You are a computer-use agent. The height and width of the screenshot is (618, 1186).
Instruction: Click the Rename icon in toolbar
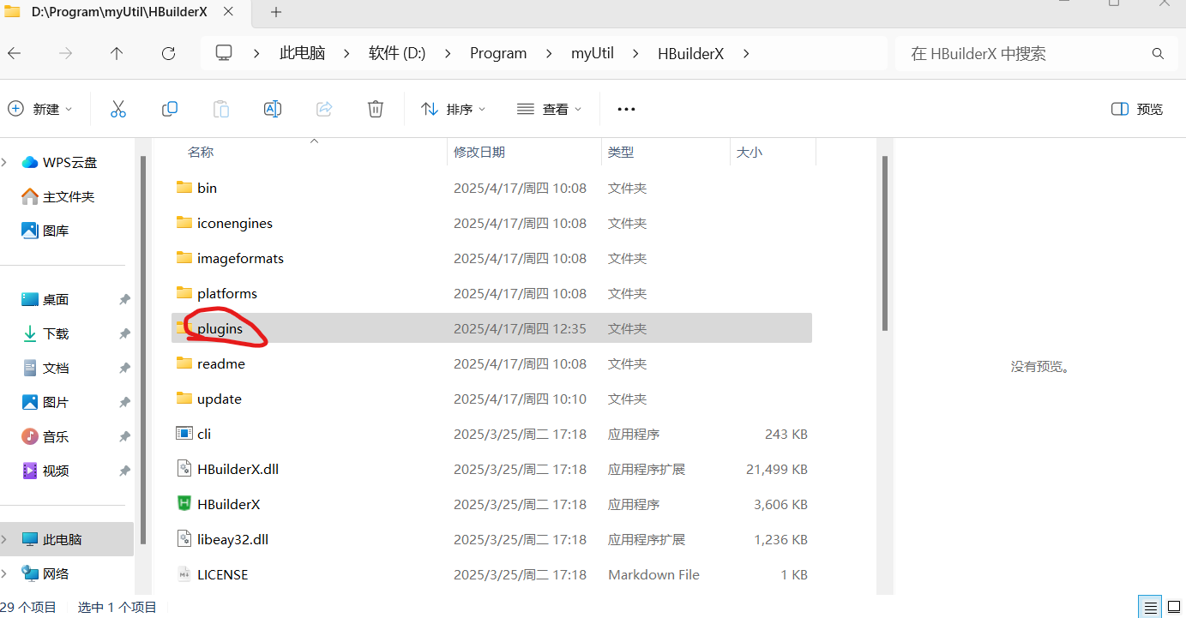click(x=273, y=109)
